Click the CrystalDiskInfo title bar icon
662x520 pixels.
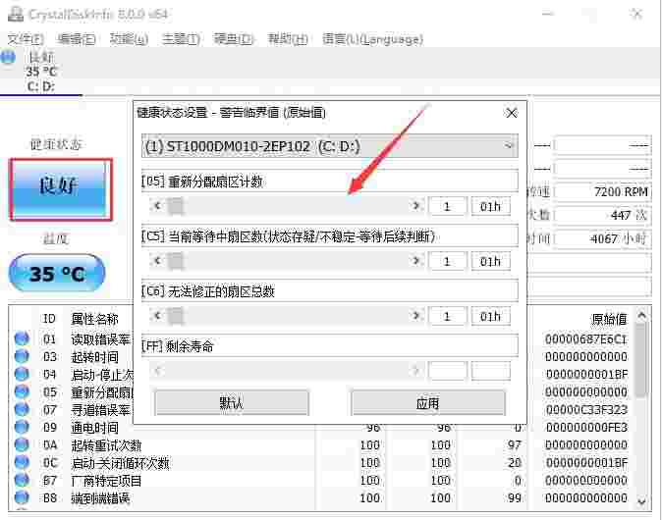16,14
